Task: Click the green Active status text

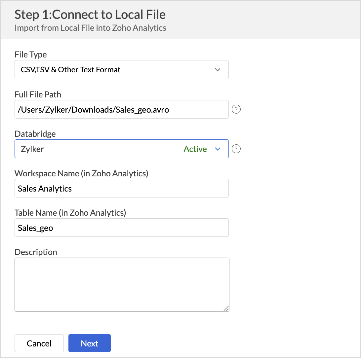Action: (x=195, y=149)
